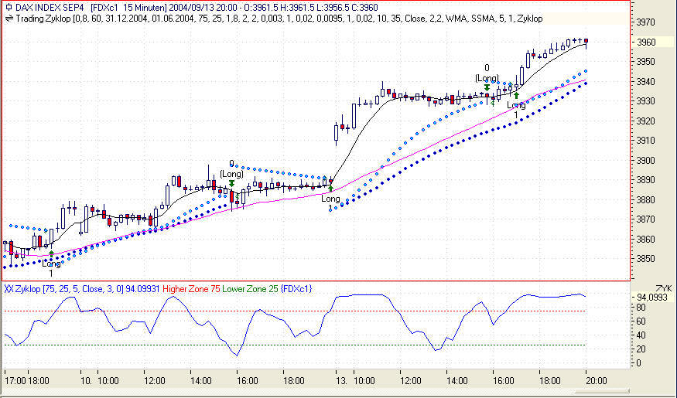The height and width of the screenshot is (398, 677).
Task: Click the 3880 price axis label
Action: click(647, 199)
